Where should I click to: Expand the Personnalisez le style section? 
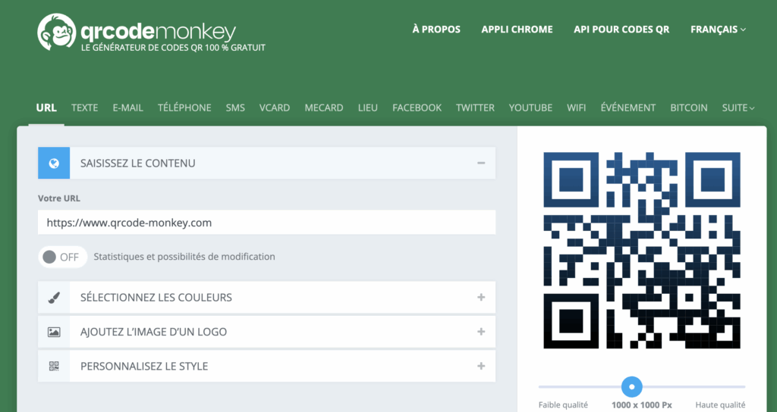coord(480,367)
